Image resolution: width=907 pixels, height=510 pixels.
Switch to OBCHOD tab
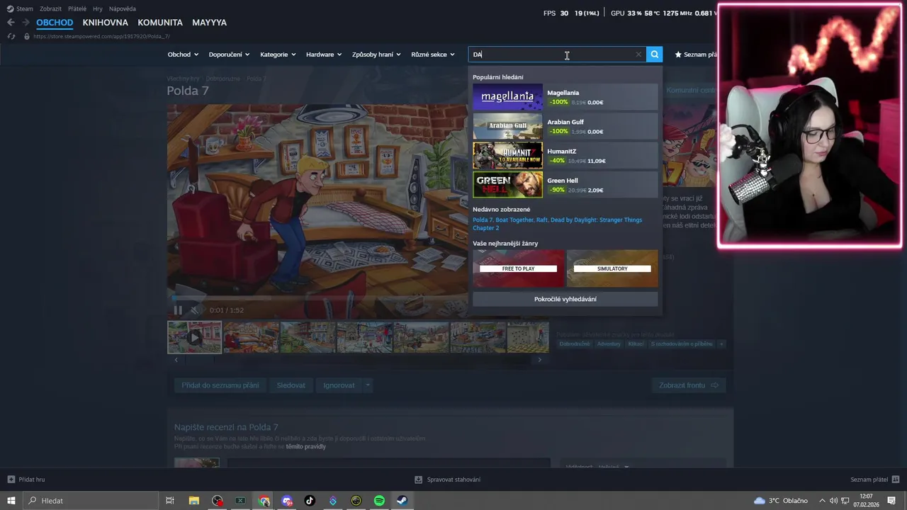pyautogui.click(x=55, y=23)
